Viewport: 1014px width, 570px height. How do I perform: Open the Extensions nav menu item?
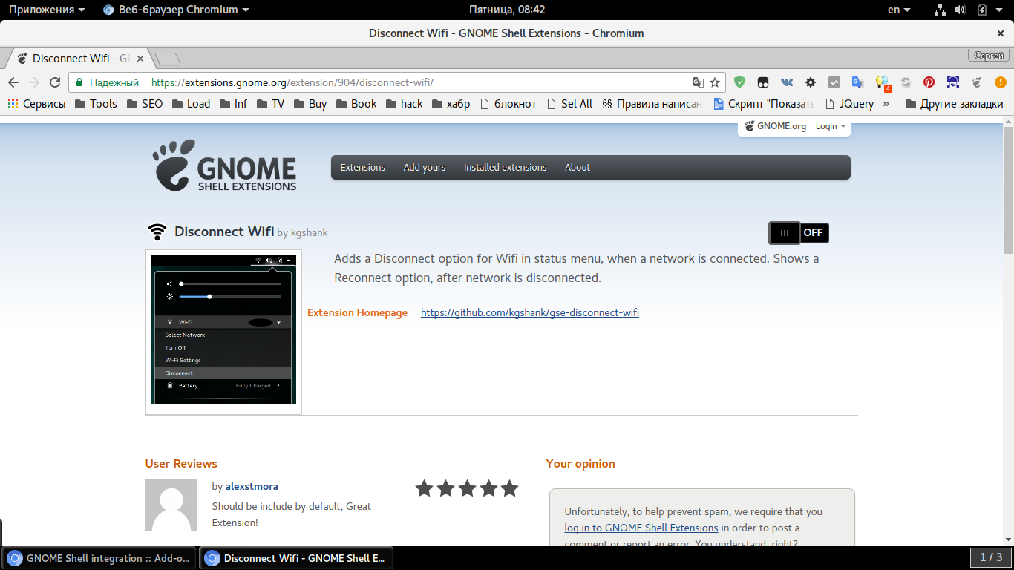362,167
